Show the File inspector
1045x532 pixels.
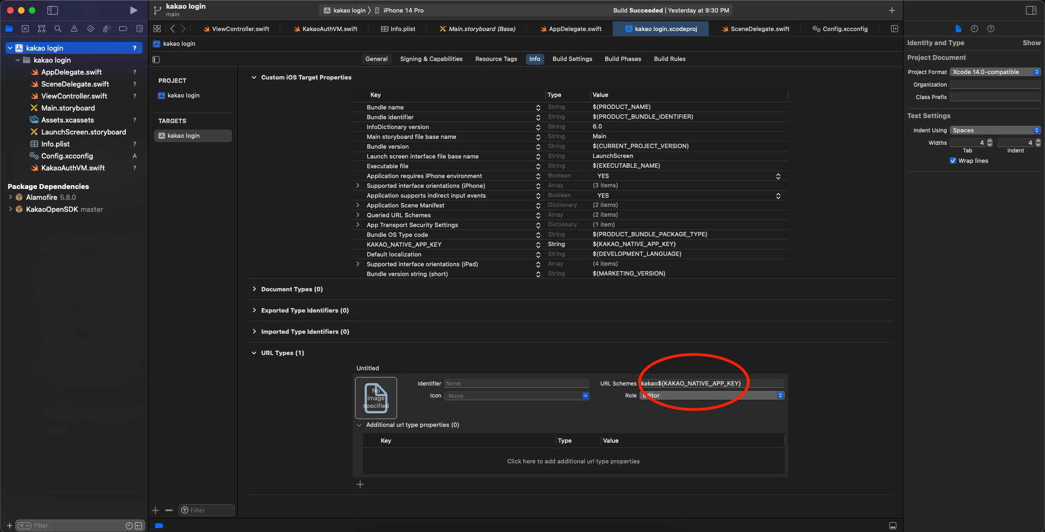tap(958, 29)
